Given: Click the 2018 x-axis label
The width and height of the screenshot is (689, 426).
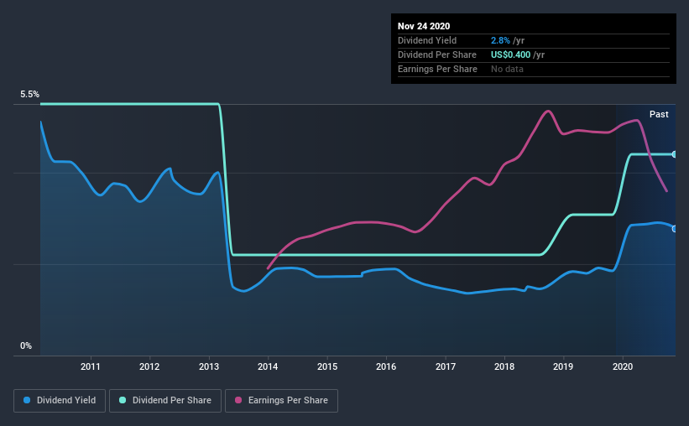Looking at the screenshot, I should (x=504, y=366).
